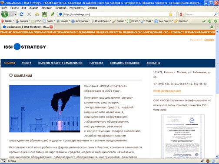Click the info@issi-strategy.com email link
The image size is (219, 164).
[167, 91]
